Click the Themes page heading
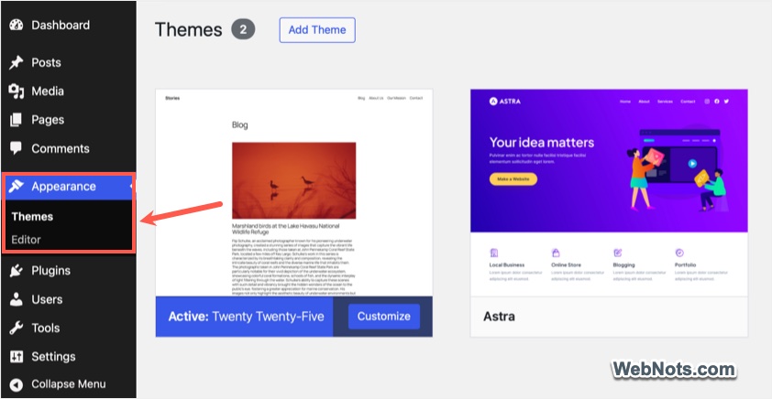Screen dimensions: 772x399 (189, 30)
